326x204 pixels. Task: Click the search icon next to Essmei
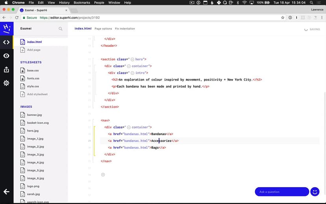point(61,29)
